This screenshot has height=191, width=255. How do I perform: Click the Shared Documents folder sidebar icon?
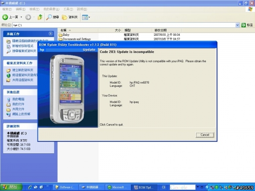8,109
